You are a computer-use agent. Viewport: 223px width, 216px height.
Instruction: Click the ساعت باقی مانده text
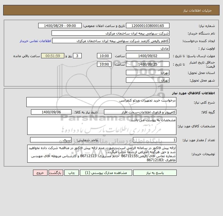[27, 56]
